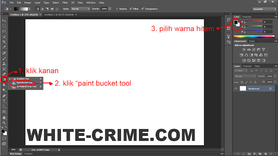The height and width of the screenshot is (156, 278).
Task: Choose 3D Material Drop Tool
Action: tap(26, 86)
